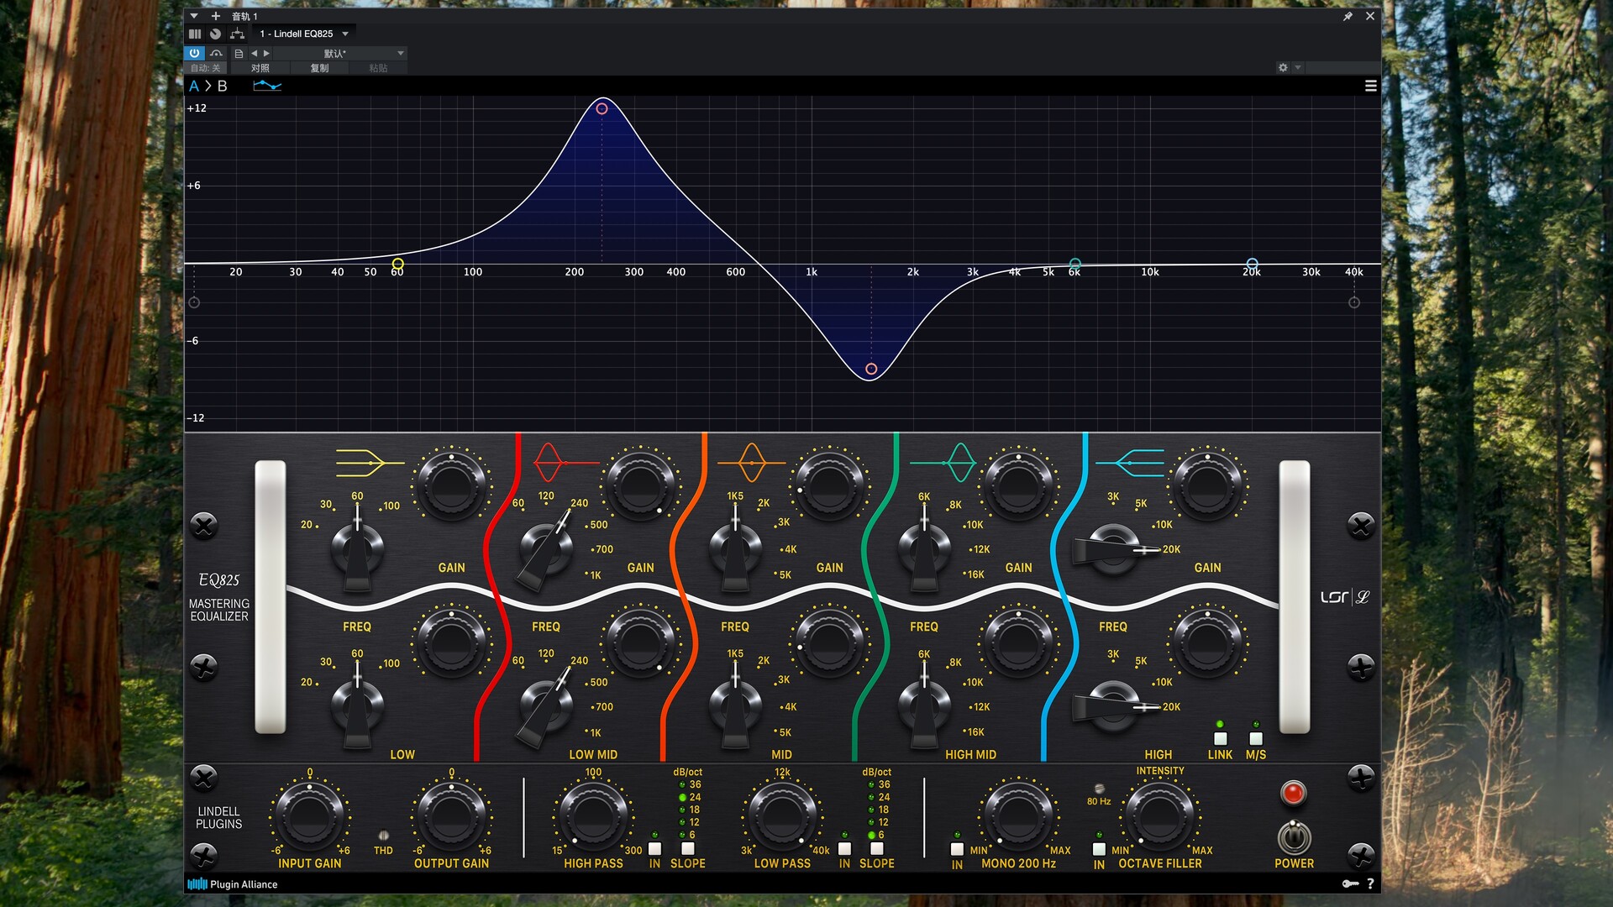Select the blue high band node at 20k
The width and height of the screenshot is (1613, 907).
1252,264
